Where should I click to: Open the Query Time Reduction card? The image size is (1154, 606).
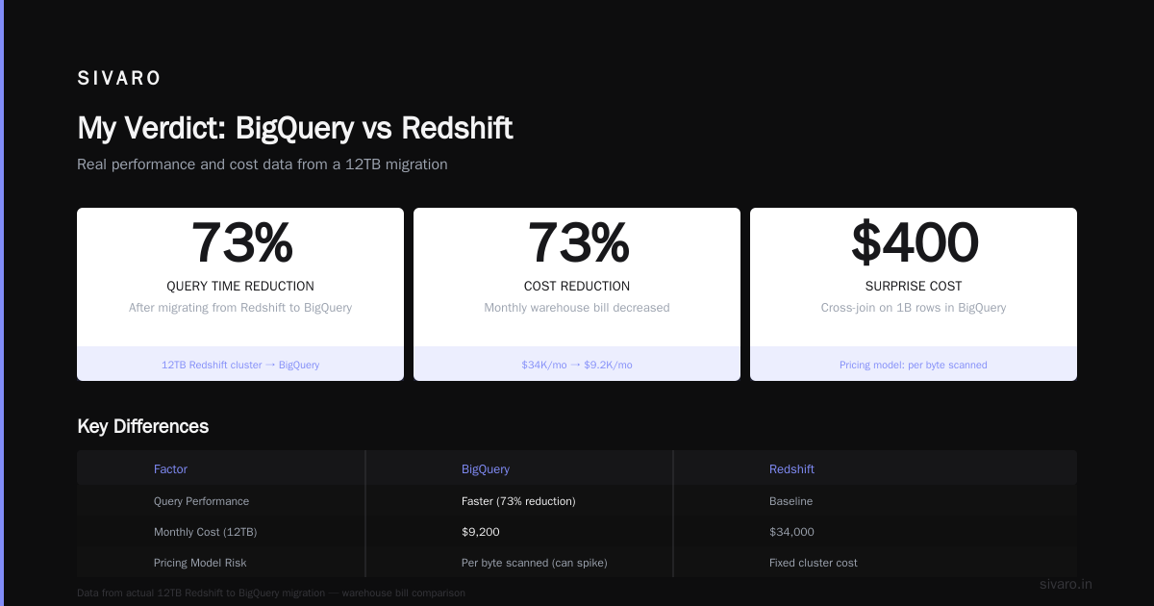click(x=240, y=294)
